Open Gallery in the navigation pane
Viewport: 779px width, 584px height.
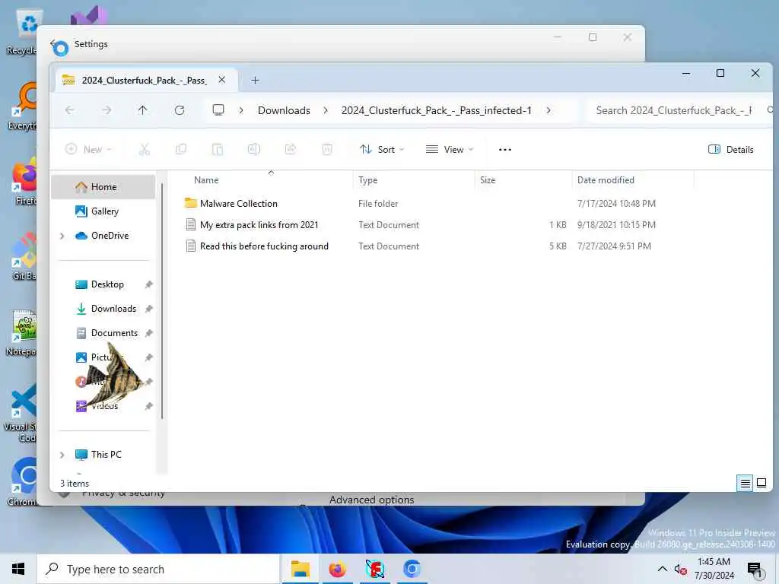pos(103,211)
